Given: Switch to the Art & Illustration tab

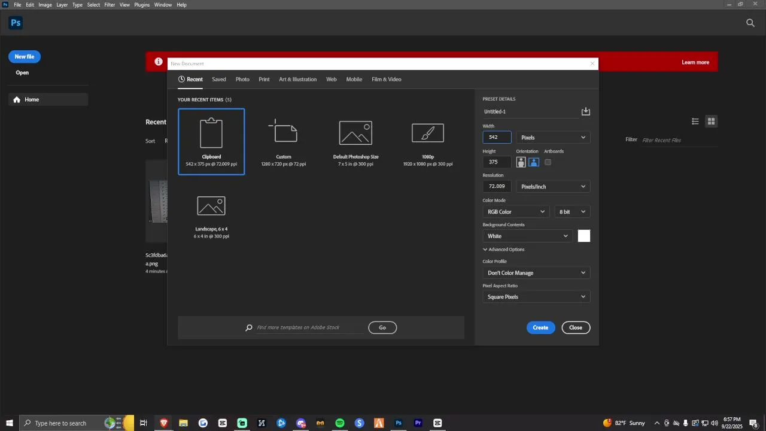Looking at the screenshot, I should click(297, 79).
